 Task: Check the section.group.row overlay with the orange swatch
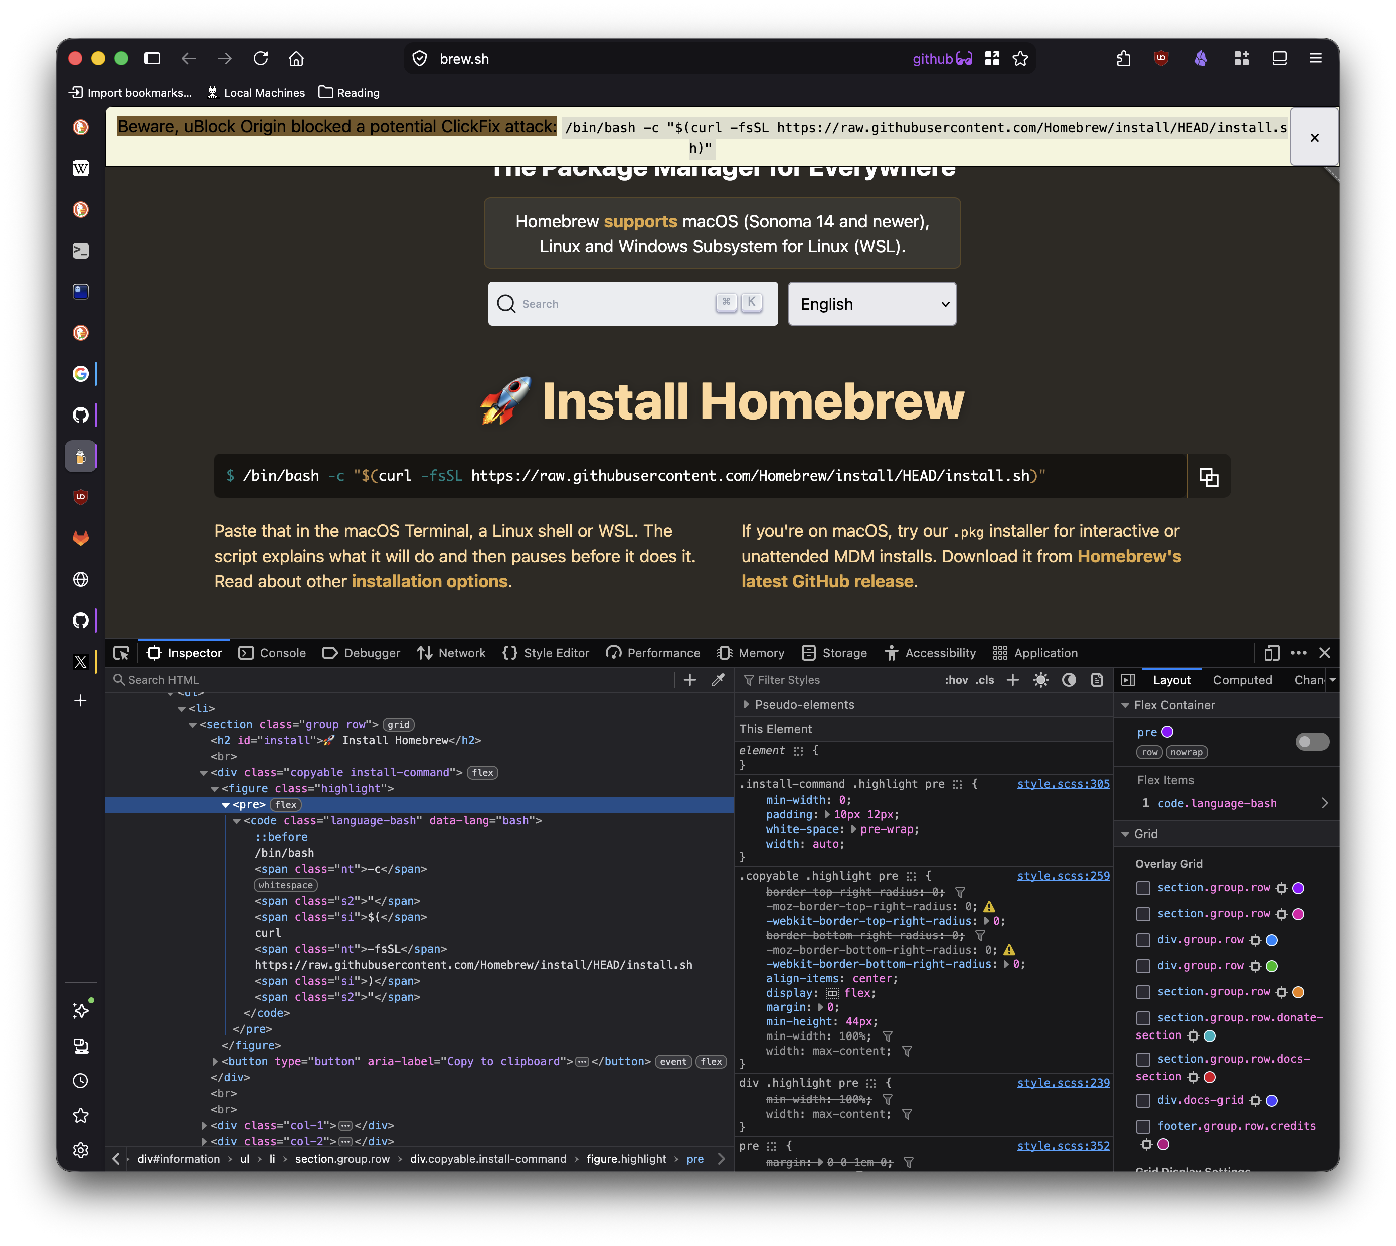[x=1143, y=992]
